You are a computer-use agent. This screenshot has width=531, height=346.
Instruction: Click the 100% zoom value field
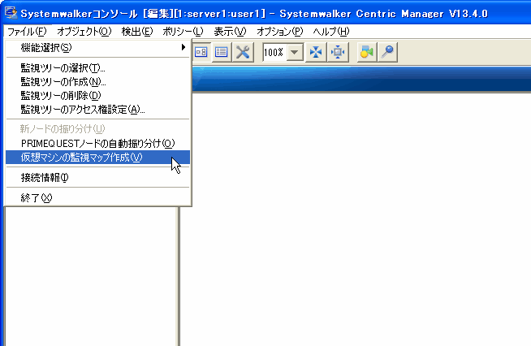(274, 52)
